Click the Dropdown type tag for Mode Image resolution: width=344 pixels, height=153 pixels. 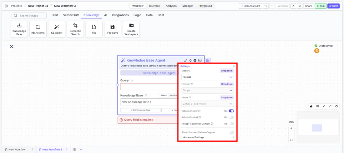click(x=227, y=71)
